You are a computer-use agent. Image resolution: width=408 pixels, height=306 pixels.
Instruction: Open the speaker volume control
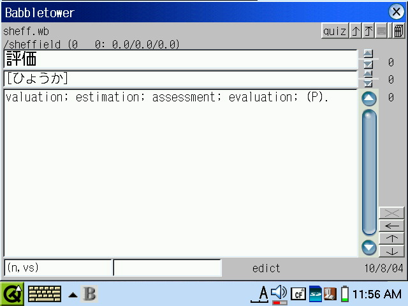[279, 294]
